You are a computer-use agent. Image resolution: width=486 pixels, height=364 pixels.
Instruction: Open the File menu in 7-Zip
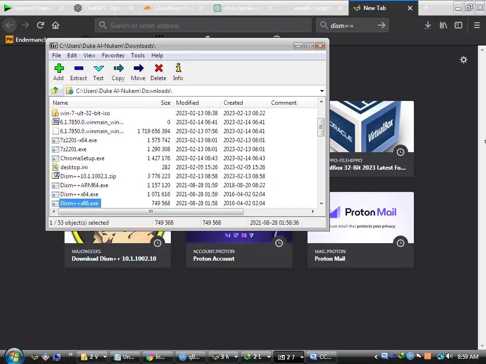pos(56,55)
